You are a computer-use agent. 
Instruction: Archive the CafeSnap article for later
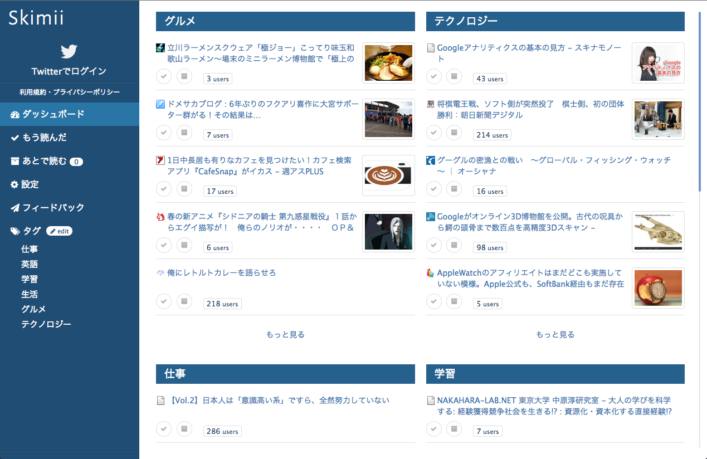(184, 189)
